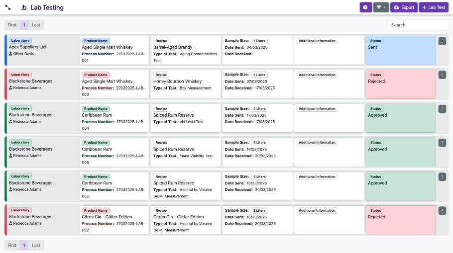Add a new Lab Test
453x253 pixels.
(433, 7)
